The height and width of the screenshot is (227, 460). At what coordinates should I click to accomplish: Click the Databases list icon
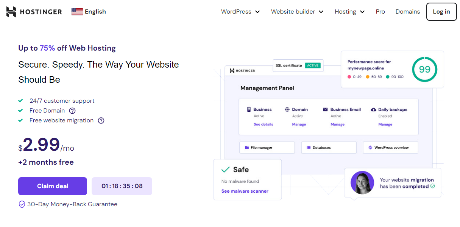coord(309,148)
